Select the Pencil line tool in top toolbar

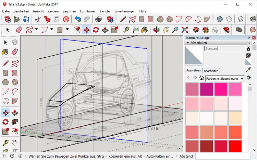tap(123, 19)
